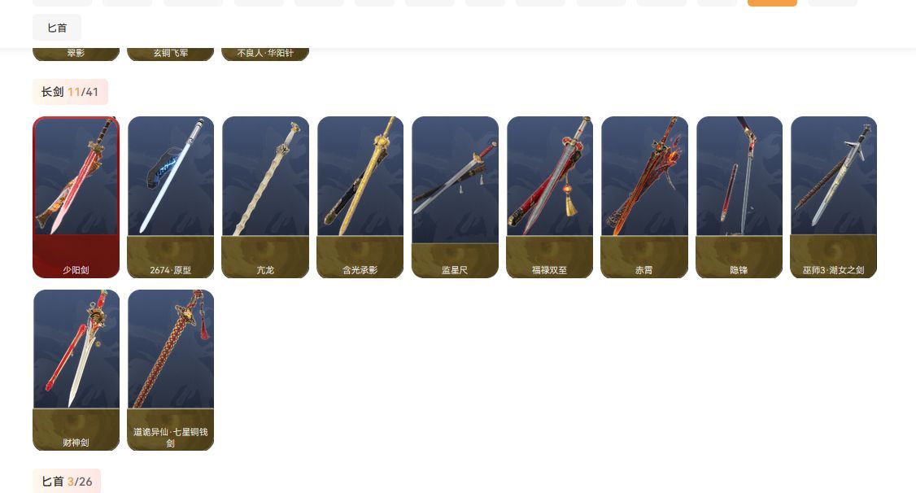The image size is (916, 493).
Task: Select the 少阳剑 sword card
Action: pyautogui.click(x=76, y=197)
